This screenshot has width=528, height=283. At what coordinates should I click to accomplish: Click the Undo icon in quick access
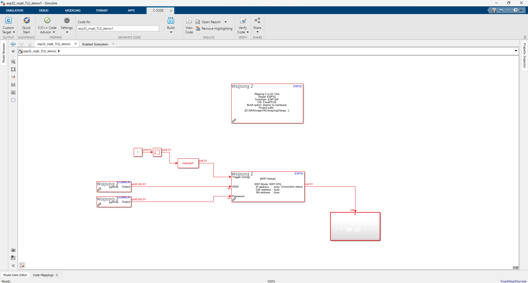[501, 10]
